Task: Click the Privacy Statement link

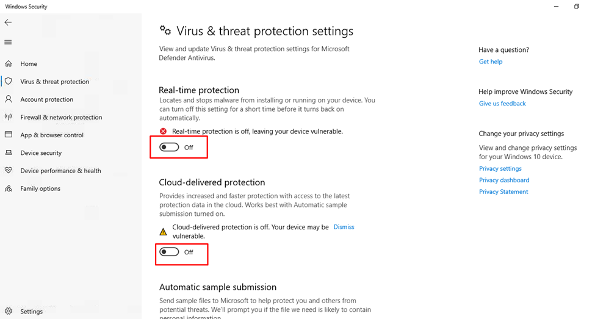Action: click(x=503, y=192)
